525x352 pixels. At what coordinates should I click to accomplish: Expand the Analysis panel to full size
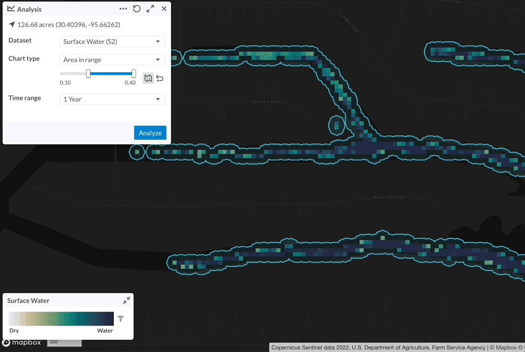[x=150, y=9]
